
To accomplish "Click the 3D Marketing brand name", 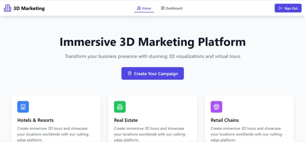I will coord(29,8).
